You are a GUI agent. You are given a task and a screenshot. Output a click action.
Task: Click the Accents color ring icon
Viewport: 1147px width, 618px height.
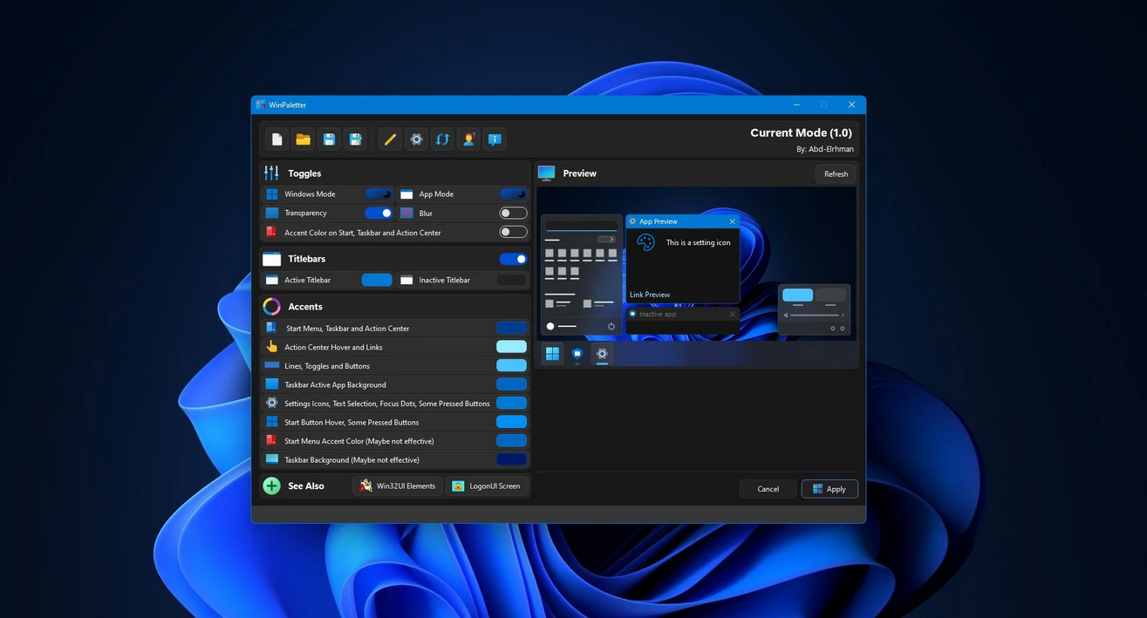271,306
